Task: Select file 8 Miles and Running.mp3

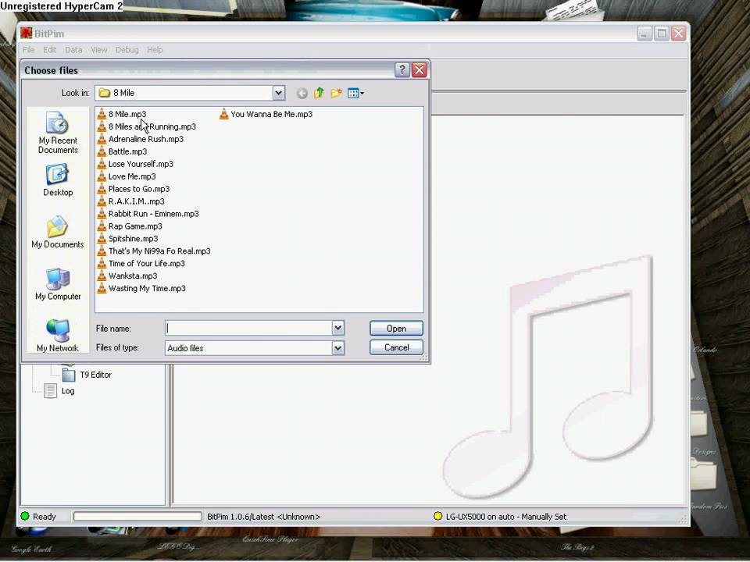Action: [147, 126]
